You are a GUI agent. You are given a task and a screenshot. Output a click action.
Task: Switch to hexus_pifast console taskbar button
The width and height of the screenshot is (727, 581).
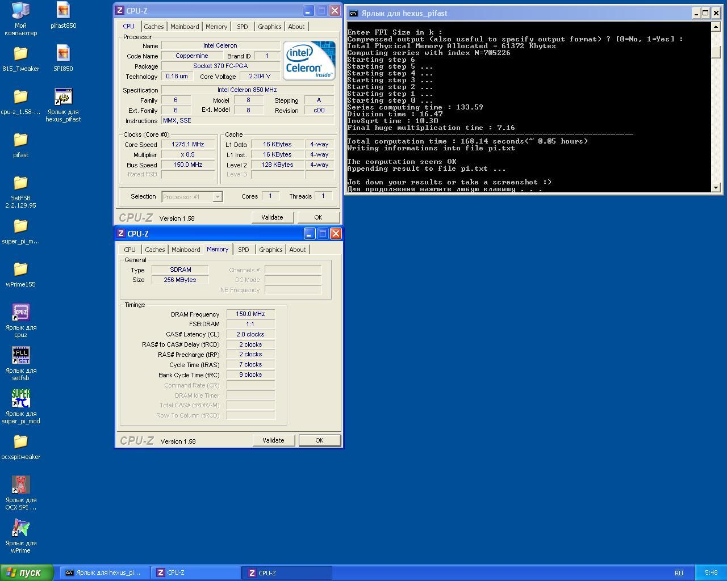pos(105,572)
